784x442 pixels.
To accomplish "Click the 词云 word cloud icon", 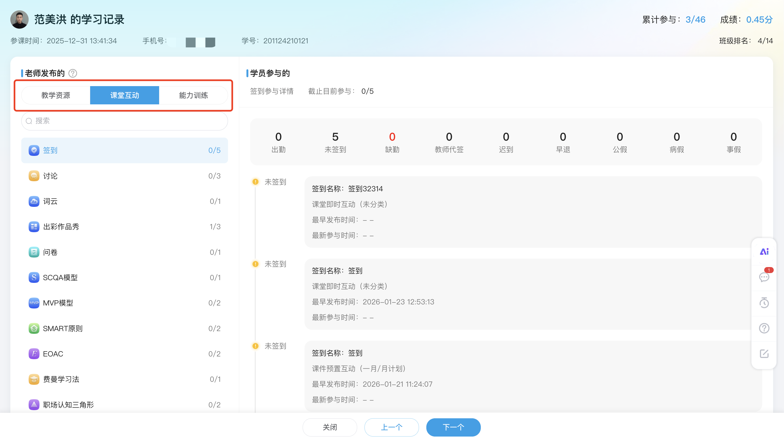I will coord(34,201).
